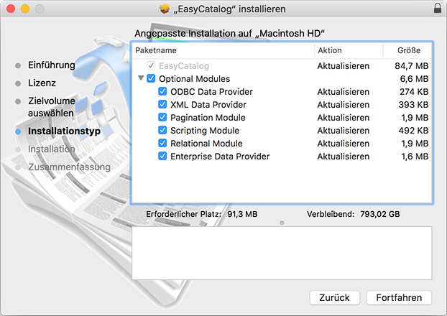Select the Zielvolume auswählen step

(51, 107)
